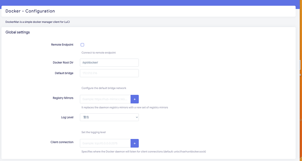Enable the Remote Endpoint checkbox
This screenshot has height=161, width=302.
[x=82, y=45]
